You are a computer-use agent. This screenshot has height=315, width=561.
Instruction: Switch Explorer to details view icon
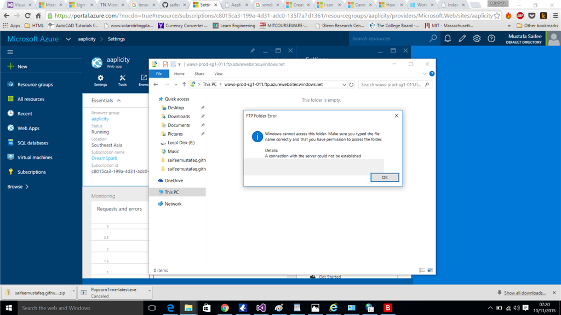click(x=422, y=270)
